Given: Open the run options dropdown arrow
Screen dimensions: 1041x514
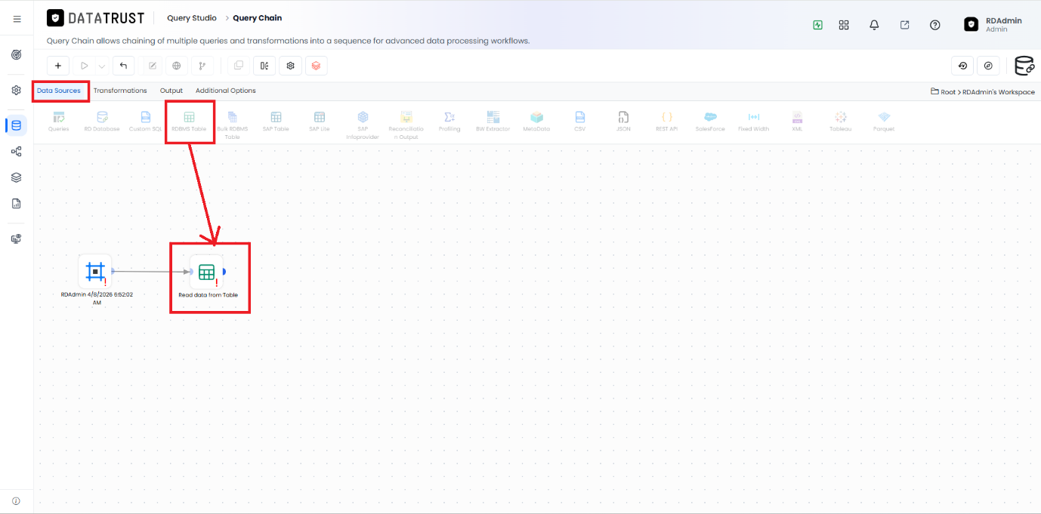Looking at the screenshot, I should click(101, 66).
